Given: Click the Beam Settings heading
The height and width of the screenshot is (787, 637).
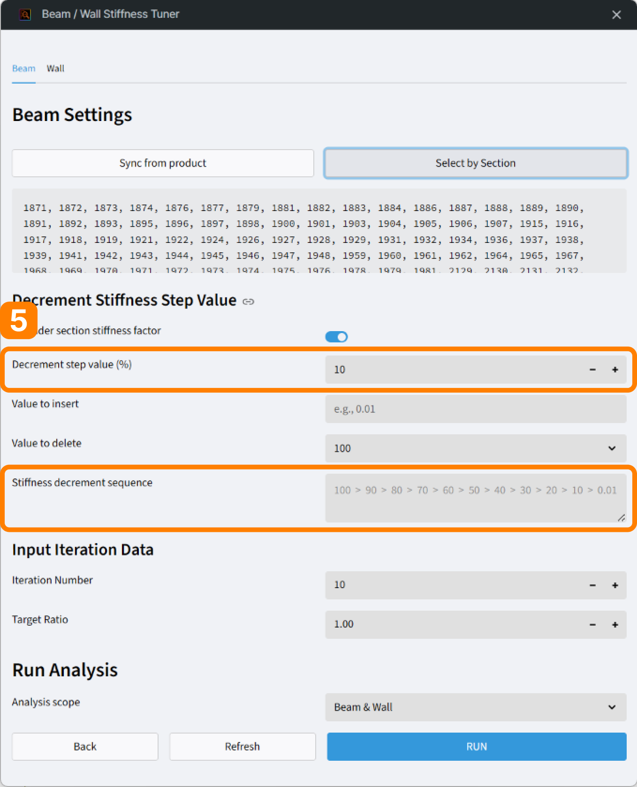Looking at the screenshot, I should pos(72,115).
